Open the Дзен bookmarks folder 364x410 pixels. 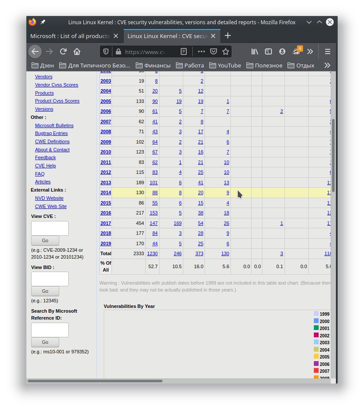coord(43,65)
